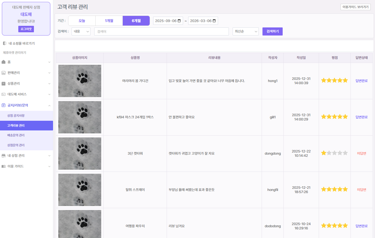Viewport: 375px width, 238px height.
Task: Click the 대도매 서비스 sidebar icon
Action: [3, 94]
